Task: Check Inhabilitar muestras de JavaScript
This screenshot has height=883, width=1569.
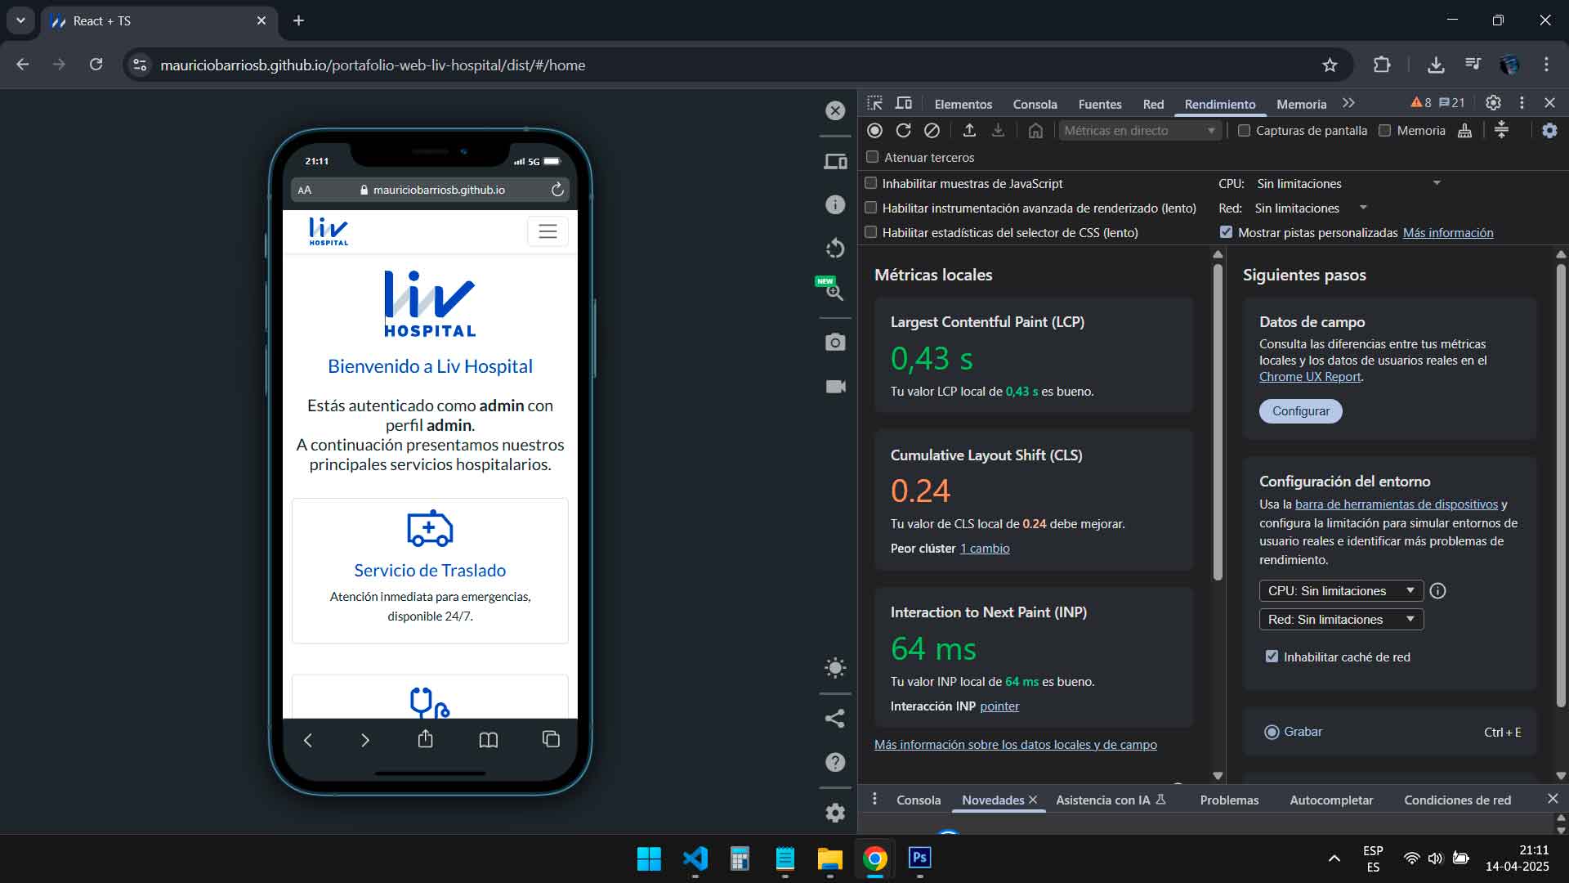Action: 871,183
